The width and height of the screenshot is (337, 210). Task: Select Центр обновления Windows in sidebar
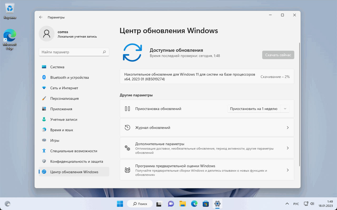[x=74, y=172]
